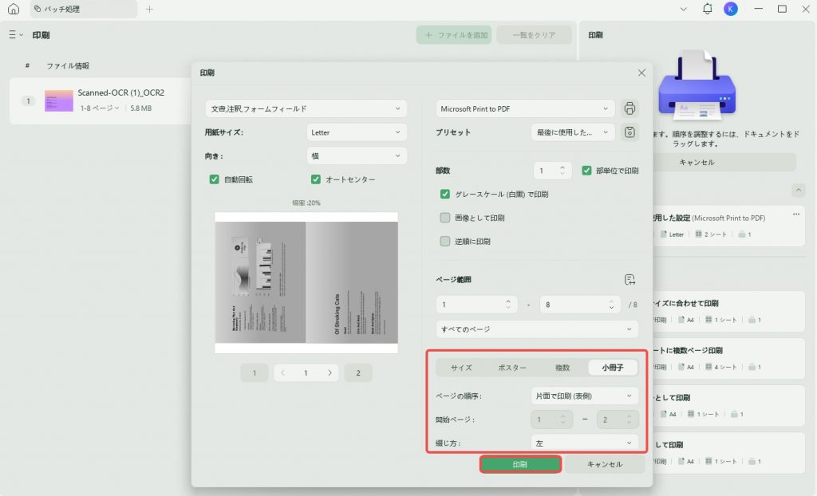Image resolution: width=817 pixels, height=496 pixels.
Task: Open the home icon in title bar
Action: tap(14, 9)
